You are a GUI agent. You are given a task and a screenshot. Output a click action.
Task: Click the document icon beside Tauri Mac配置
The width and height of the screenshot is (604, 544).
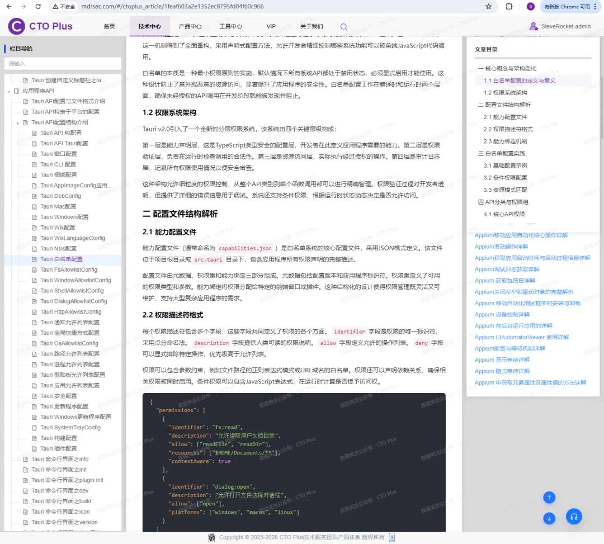34,207
